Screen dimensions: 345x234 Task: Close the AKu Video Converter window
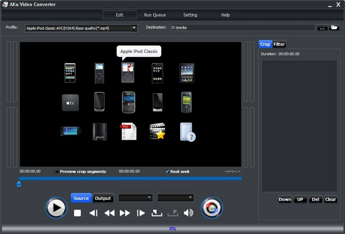pyautogui.click(x=339, y=4)
